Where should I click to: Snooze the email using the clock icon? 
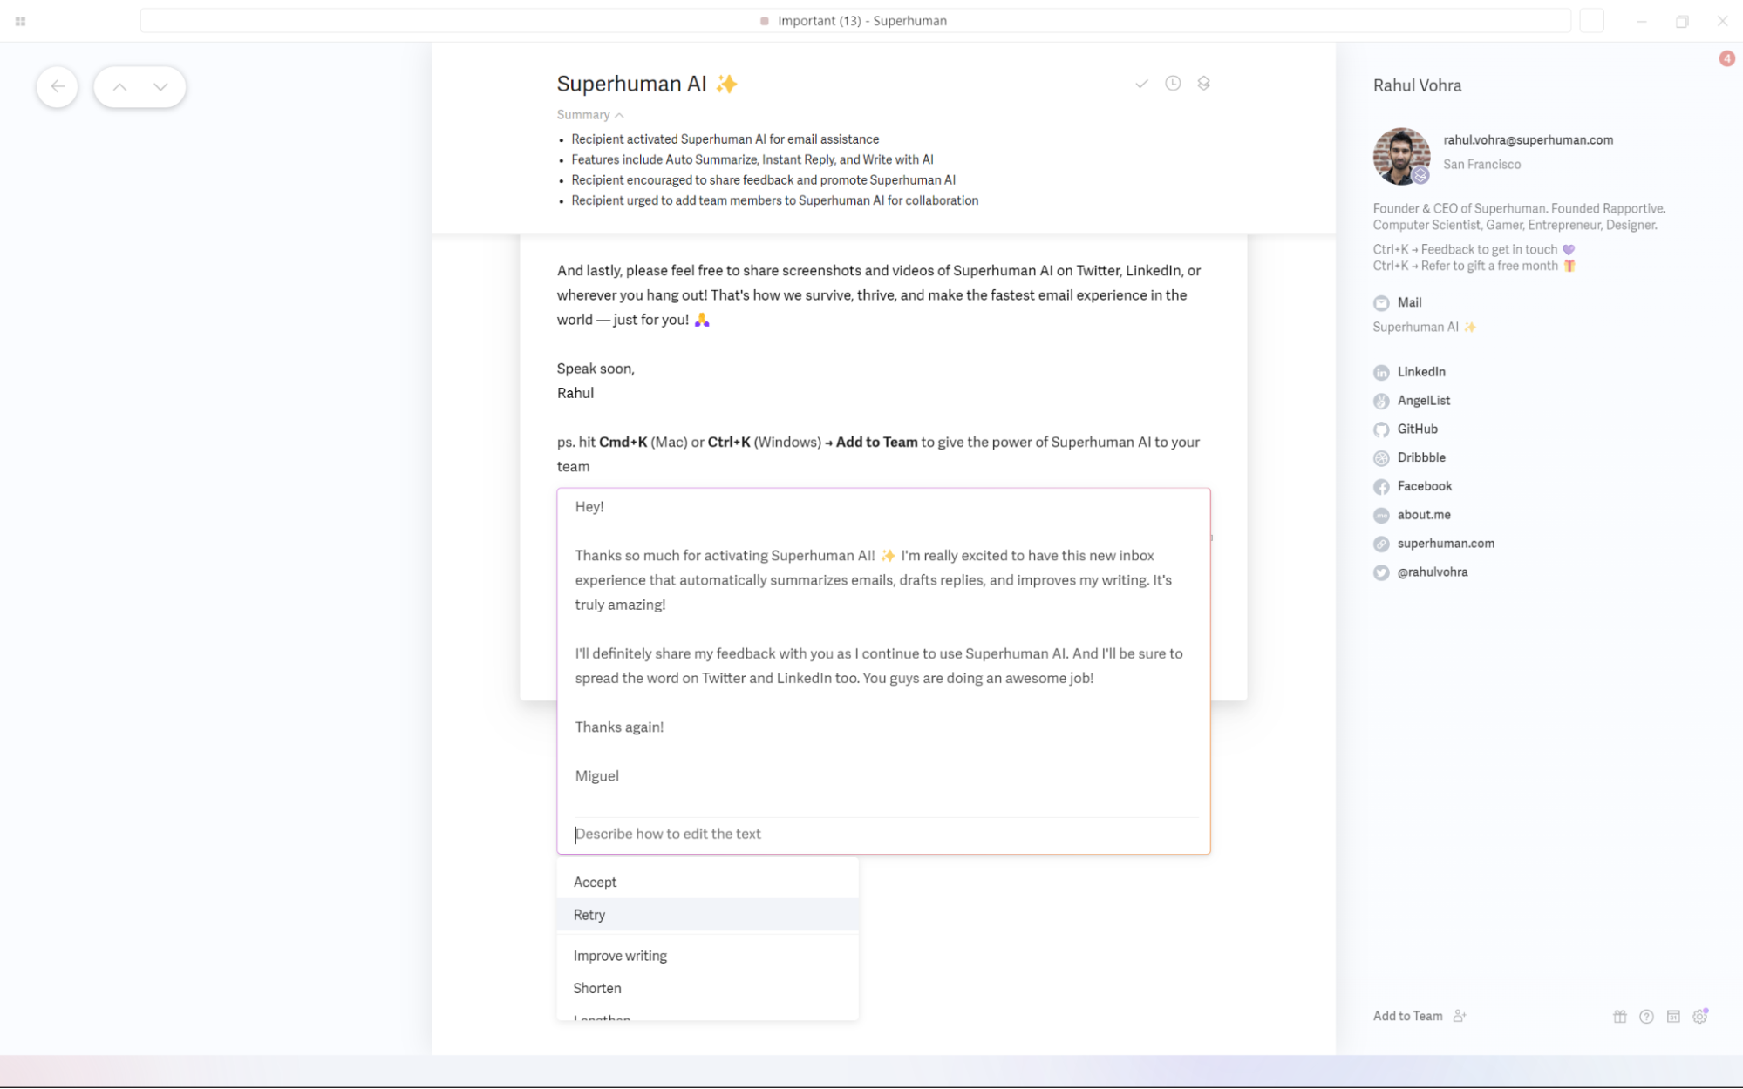[x=1173, y=83]
